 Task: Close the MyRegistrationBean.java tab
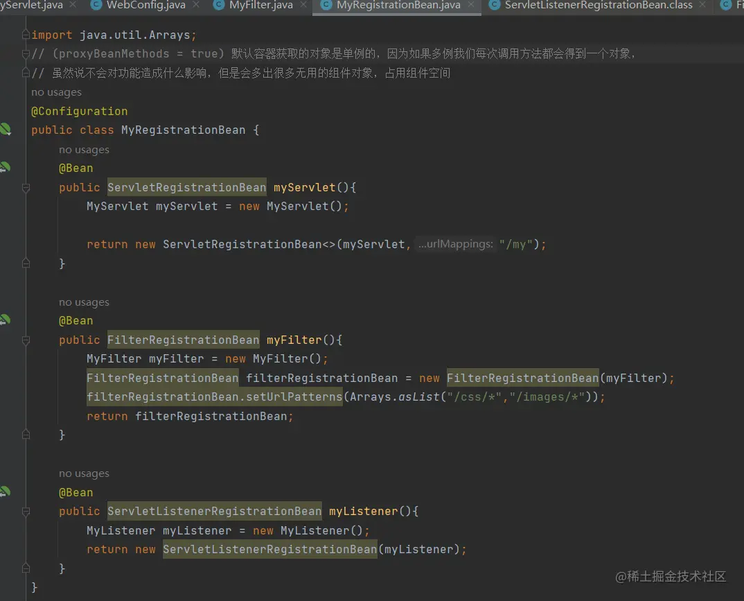pos(471,5)
